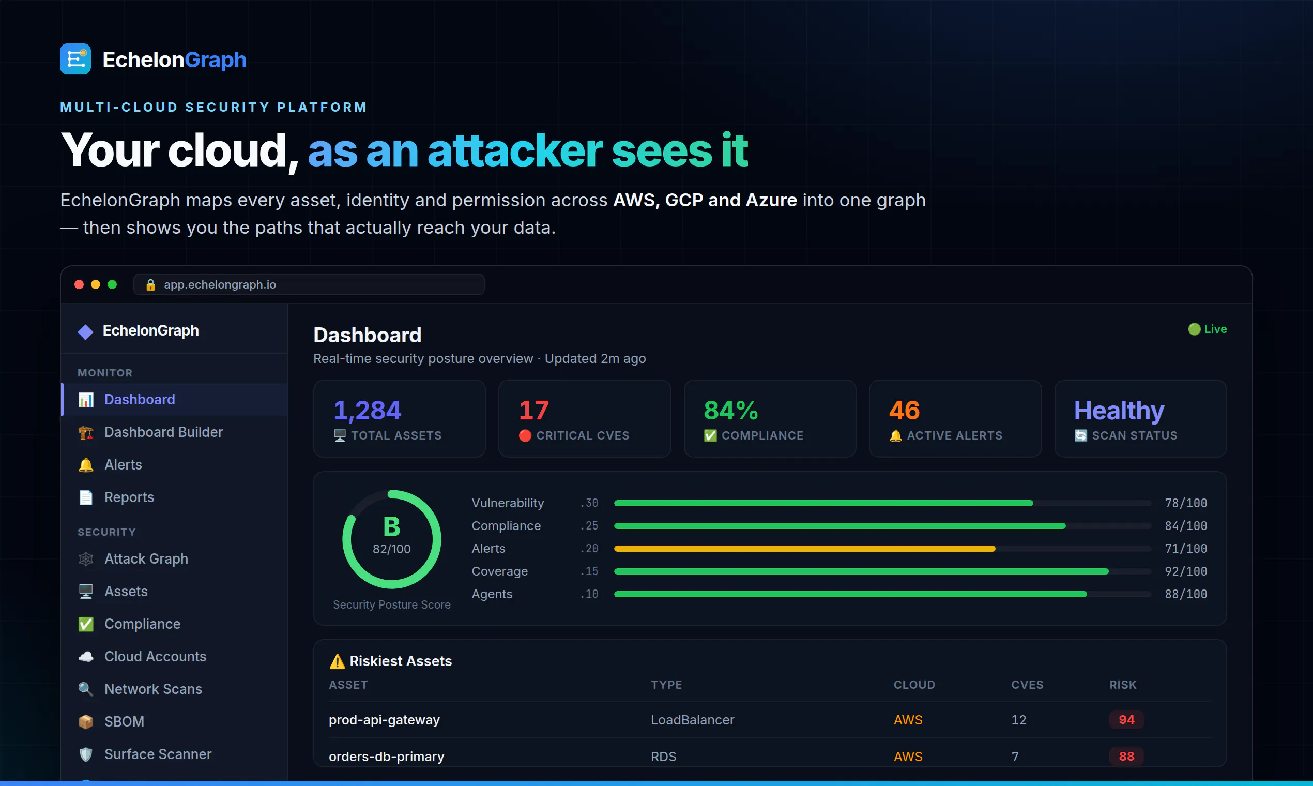Click the green Live status dot

[1195, 329]
